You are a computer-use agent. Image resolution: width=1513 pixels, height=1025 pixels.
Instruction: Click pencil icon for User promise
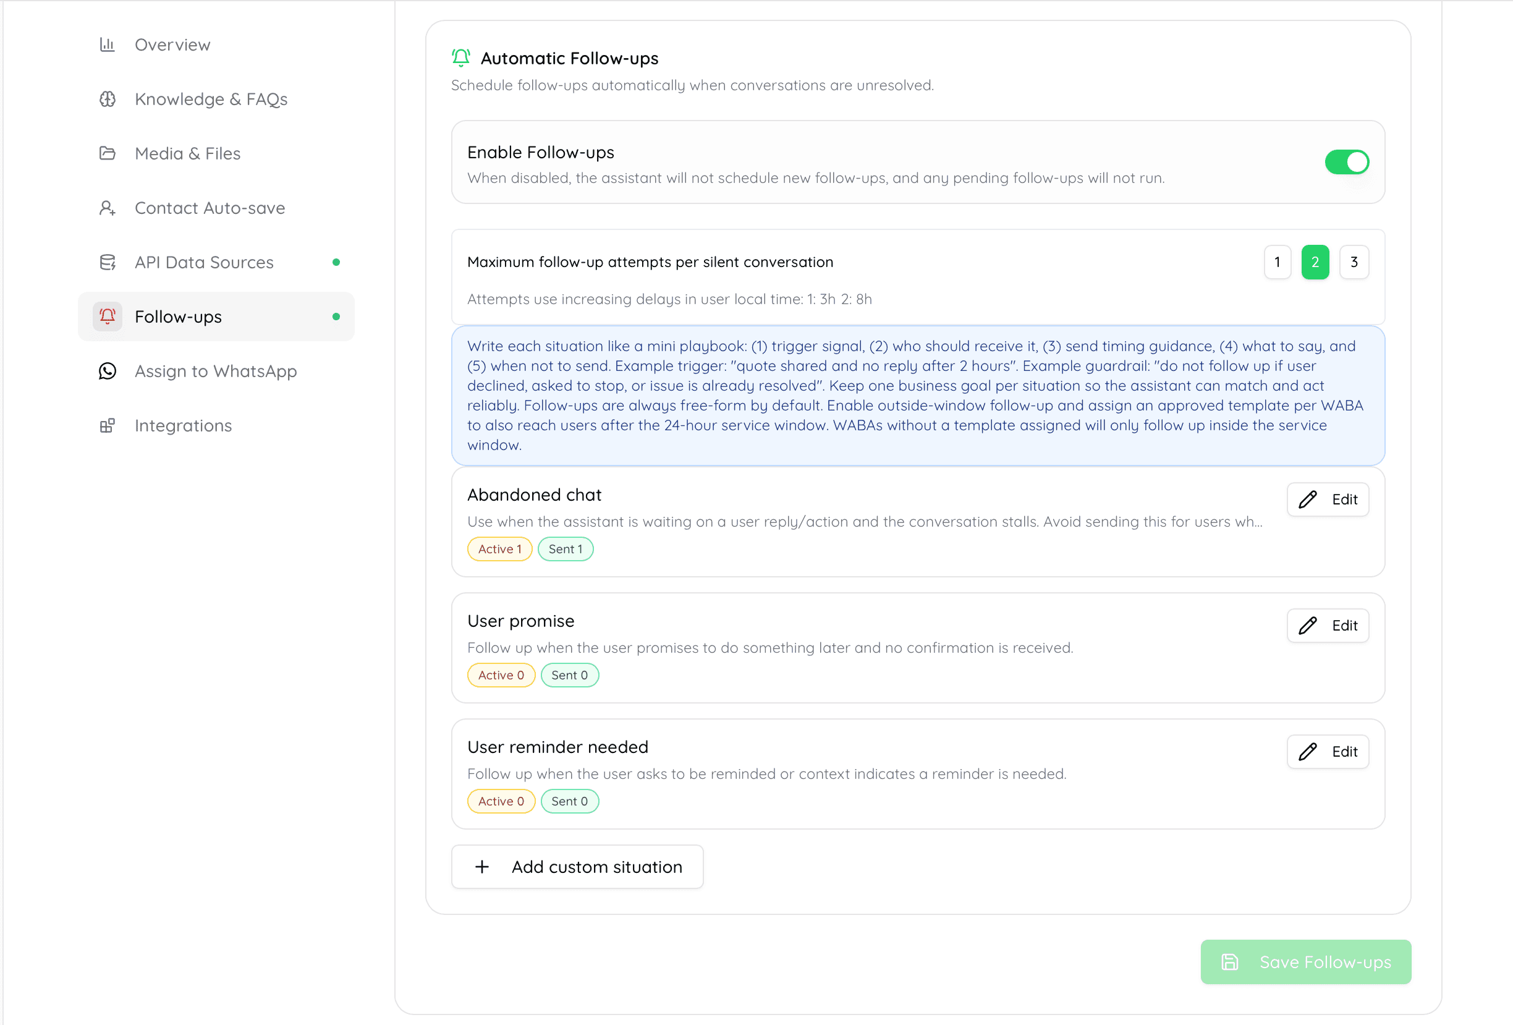(x=1307, y=626)
